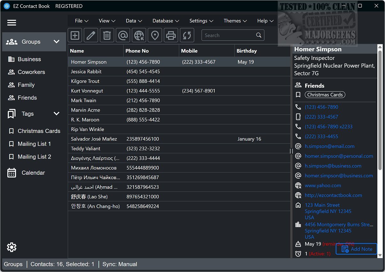
Task: Collapse the Tags section chevron
Action: 57,114
